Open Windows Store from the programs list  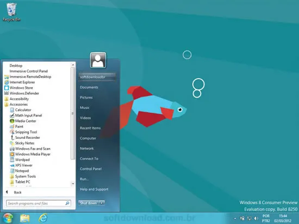pyautogui.click(x=18, y=88)
